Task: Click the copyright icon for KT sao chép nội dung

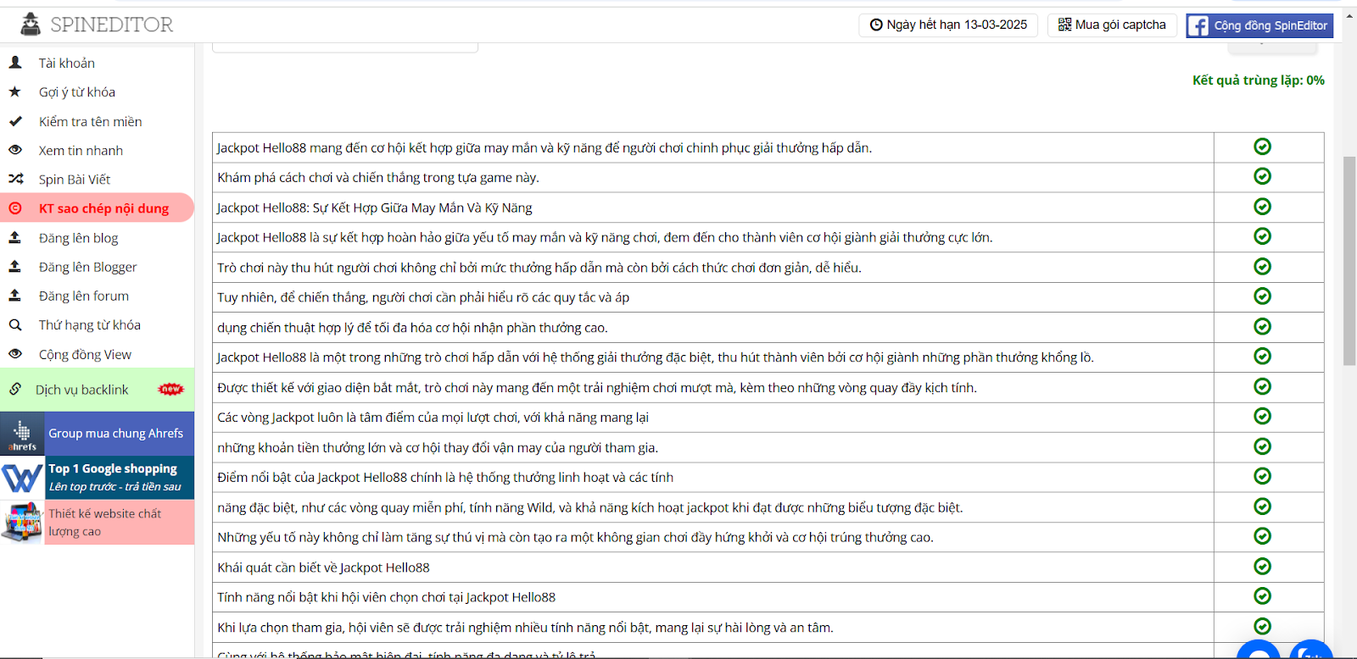Action: 15,208
